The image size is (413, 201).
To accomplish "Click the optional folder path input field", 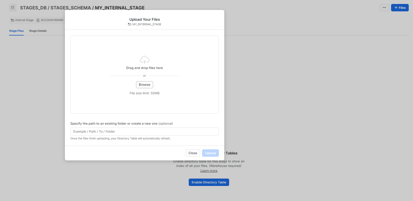I will click(144, 131).
